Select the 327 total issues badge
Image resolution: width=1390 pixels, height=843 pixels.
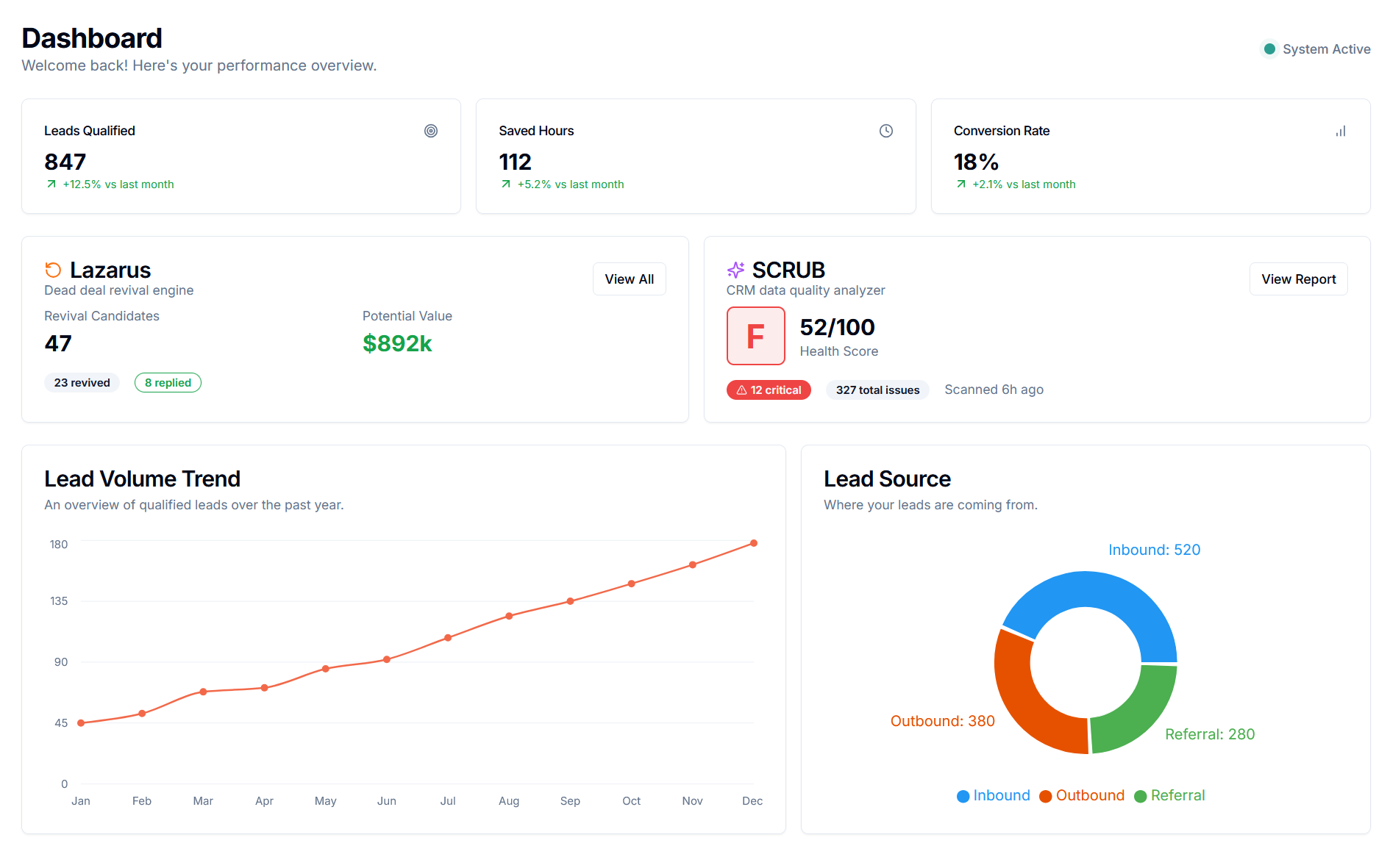[x=877, y=390]
